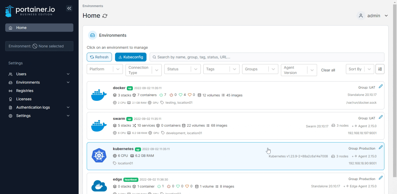This screenshot has height=194, width=397.
Task: Click the docker healthy containers heart icon
Action: click(181, 95)
